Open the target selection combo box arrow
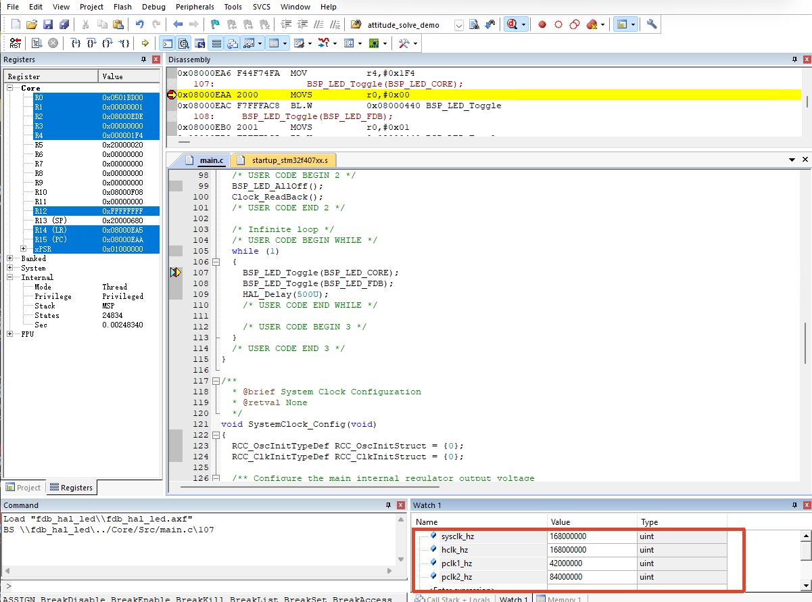The height and width of the screenshot is (602, 812). 459,25
